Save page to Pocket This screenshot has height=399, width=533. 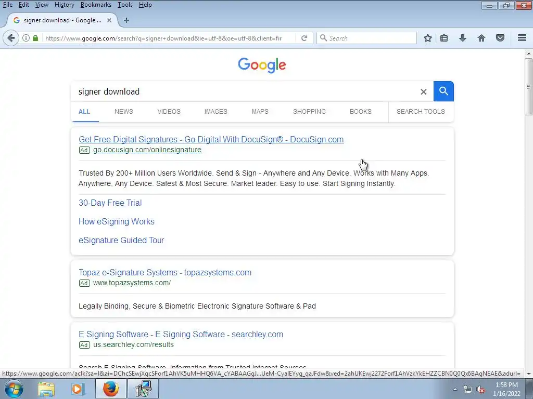click(500, 38)
